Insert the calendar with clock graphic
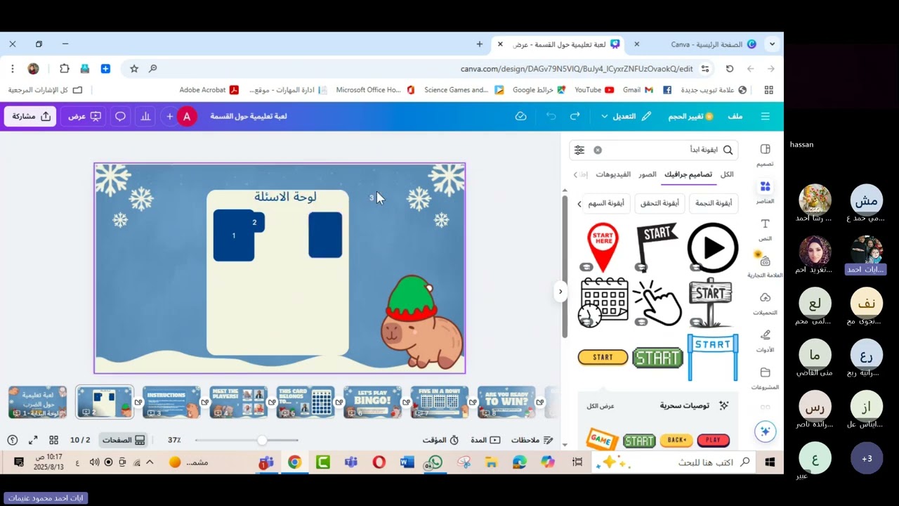Screen dimensions: 899x506 click(x=603, y=302)
